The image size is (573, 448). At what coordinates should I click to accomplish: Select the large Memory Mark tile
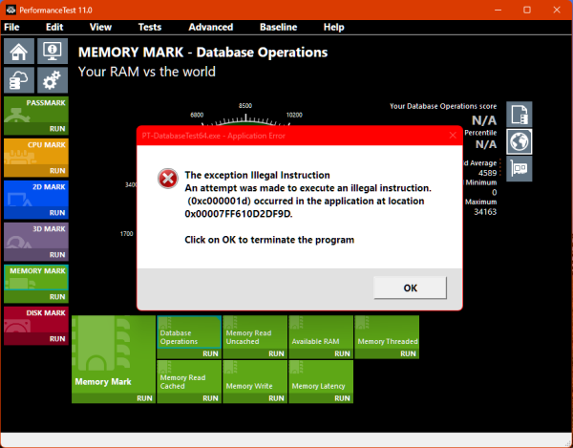[x=114, y=354]
